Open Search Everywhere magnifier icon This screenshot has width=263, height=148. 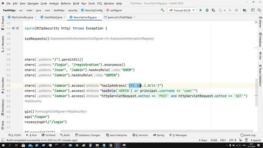[259, 10]
